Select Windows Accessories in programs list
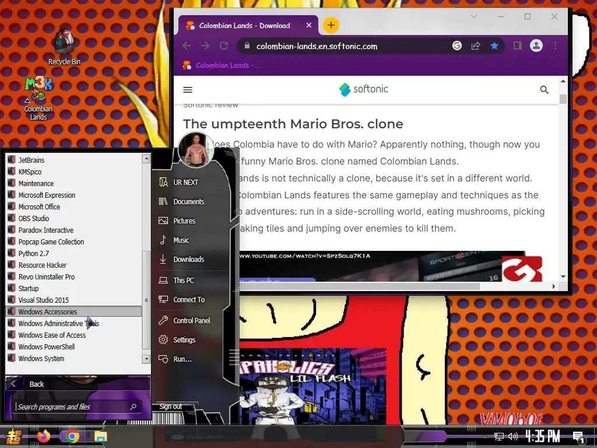 tap(74, 311)
